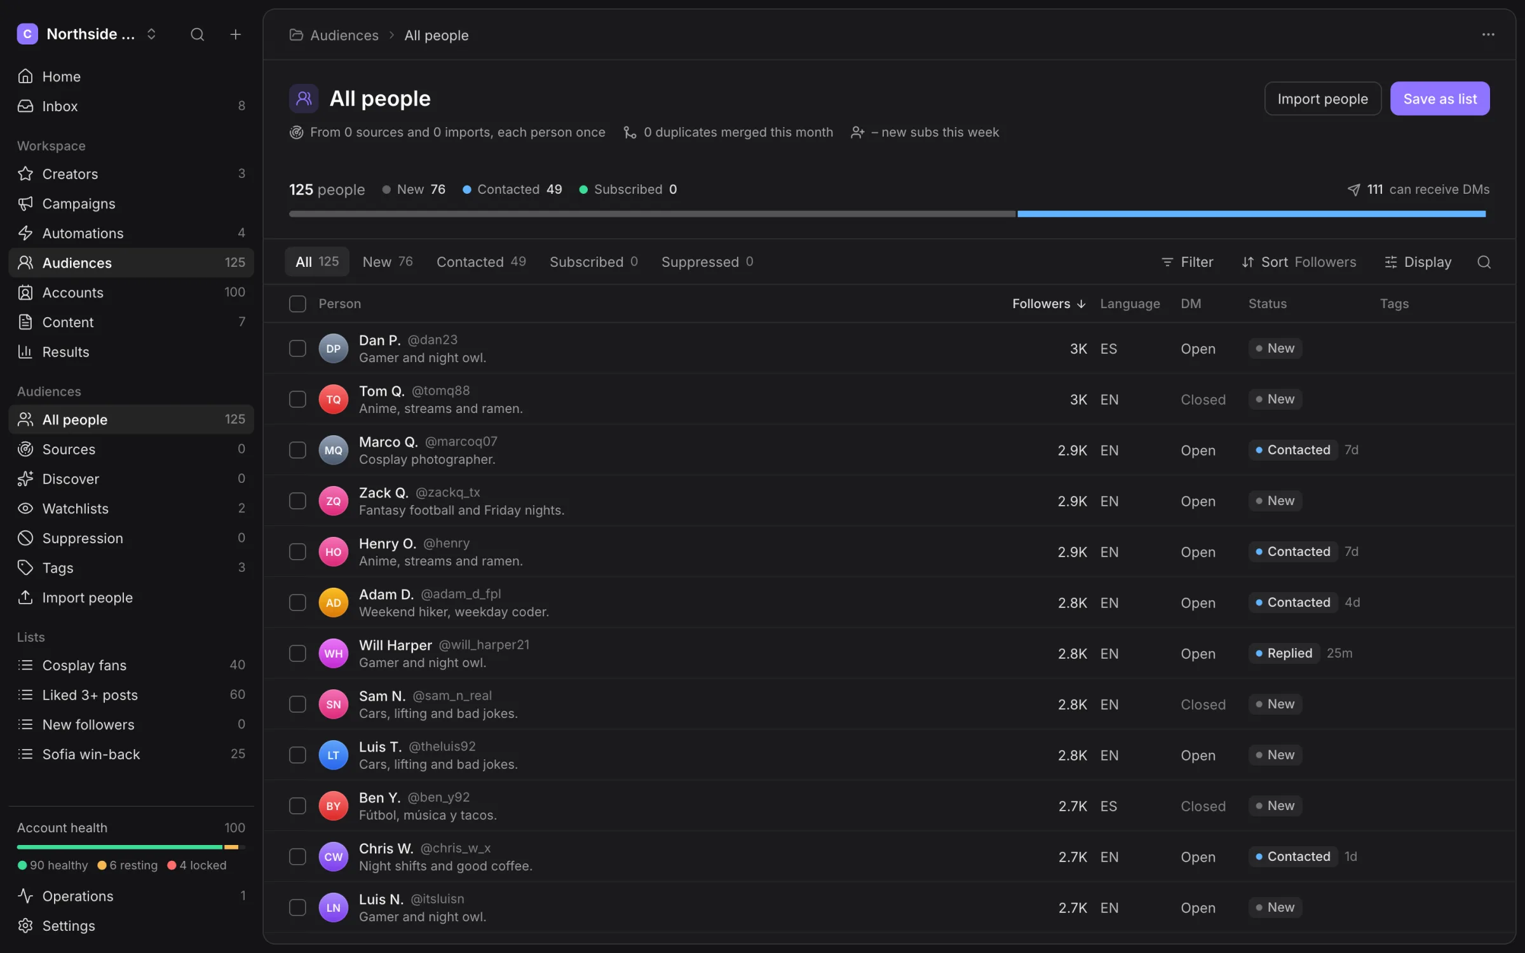1525x953 pixels.
Task: Select the checkbox for Dan P.
Action: point(297,348)
